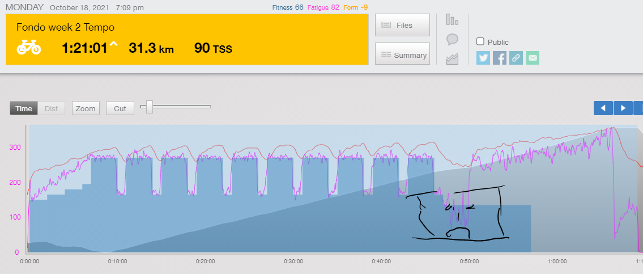Share the workout by email
Viewport: 643px width, 274px height.
[x=533, y=57]
